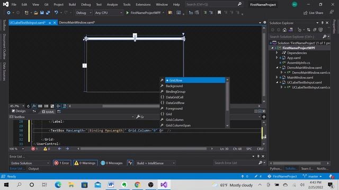
Task: Open Word from the taskbar
Action: (111, 185)
